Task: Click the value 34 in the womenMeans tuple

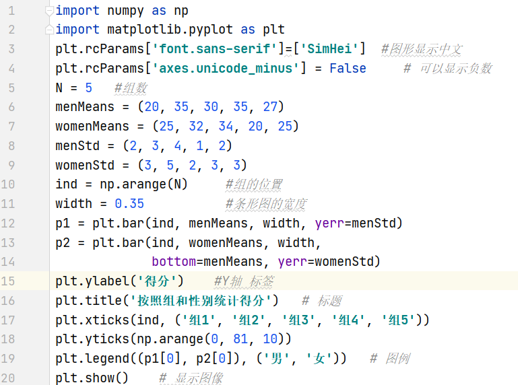Action: coord(226,126)
